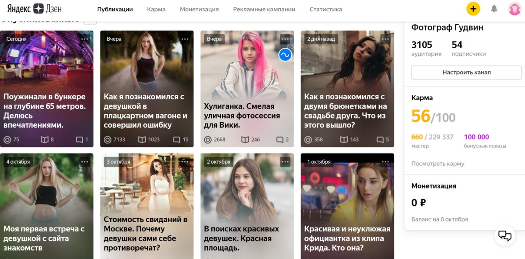
Task: Click the Посмотреть карму link
Action: pyautogui.click(x=438, y=164)
